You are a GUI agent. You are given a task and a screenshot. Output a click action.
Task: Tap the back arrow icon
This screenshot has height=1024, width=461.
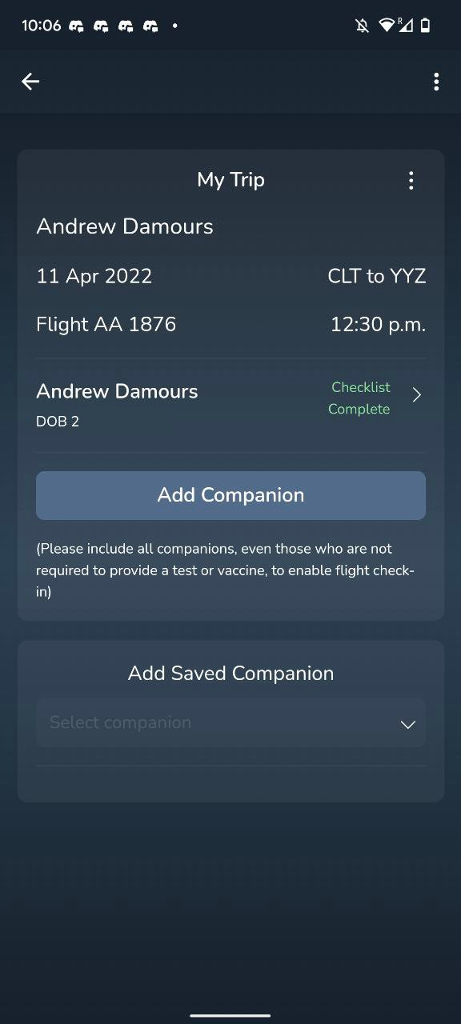click(30, 82)
